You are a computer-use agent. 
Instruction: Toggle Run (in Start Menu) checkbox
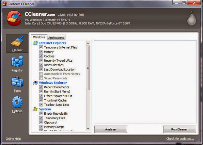pos(41,91)
